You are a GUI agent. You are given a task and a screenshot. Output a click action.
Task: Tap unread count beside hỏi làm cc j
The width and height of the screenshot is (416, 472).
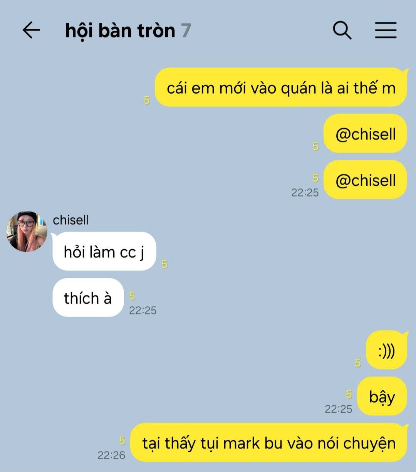[x=164, y=264]
